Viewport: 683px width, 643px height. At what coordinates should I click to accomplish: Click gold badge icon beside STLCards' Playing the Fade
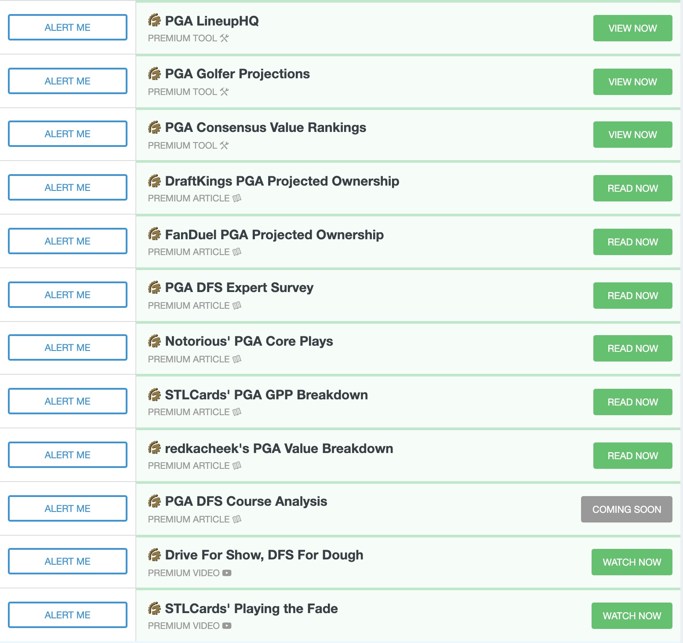(x=154, y=608)
